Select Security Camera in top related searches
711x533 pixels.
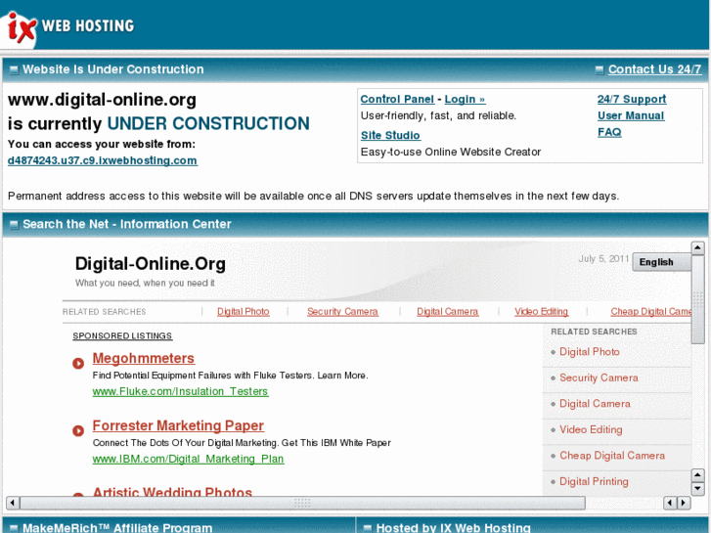[342, 312]
